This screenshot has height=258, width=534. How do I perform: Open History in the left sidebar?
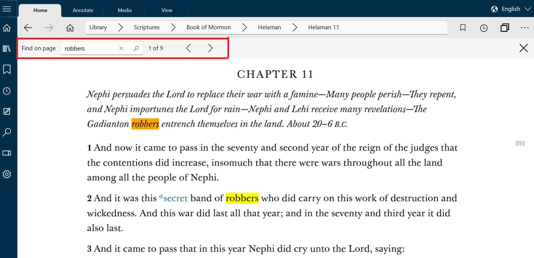click(7, 91)
